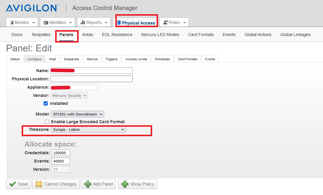Click the Roles people icon

(x=166, y=22)
